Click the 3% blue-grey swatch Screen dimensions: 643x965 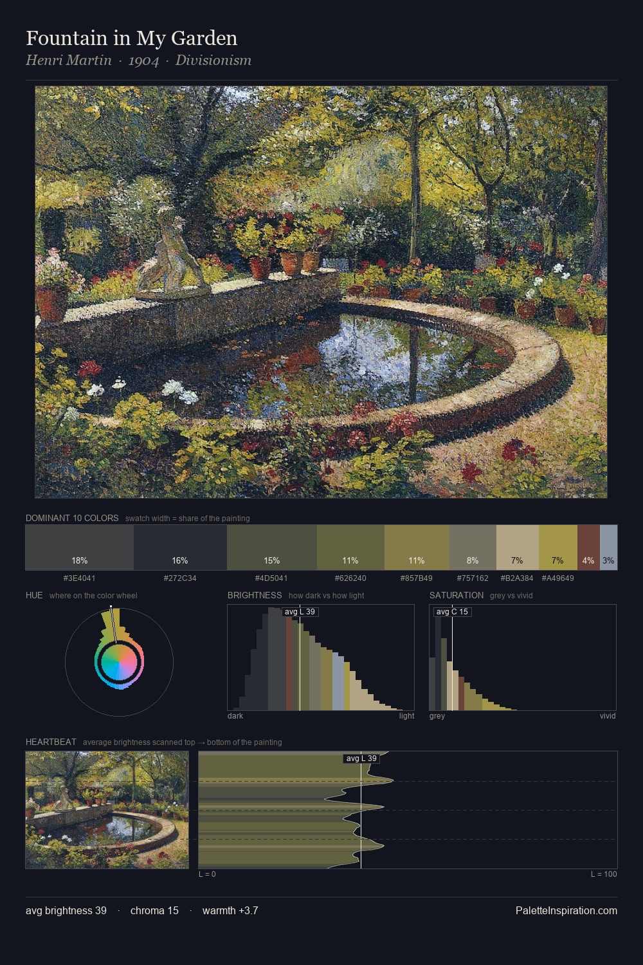pos(608,547)
